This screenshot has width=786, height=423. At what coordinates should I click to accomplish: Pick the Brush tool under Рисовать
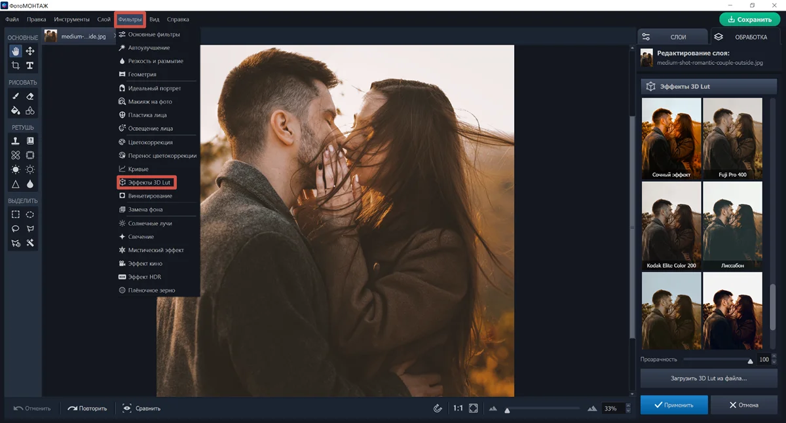click(16, 96)
